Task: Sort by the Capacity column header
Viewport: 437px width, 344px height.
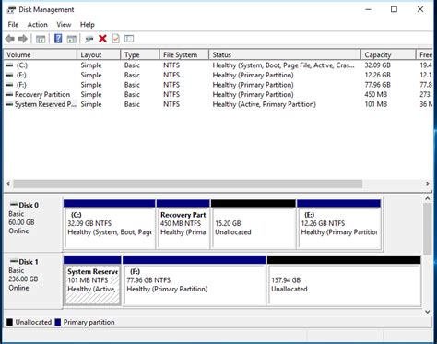Action: pyautogui.click(x=388, y=54)
